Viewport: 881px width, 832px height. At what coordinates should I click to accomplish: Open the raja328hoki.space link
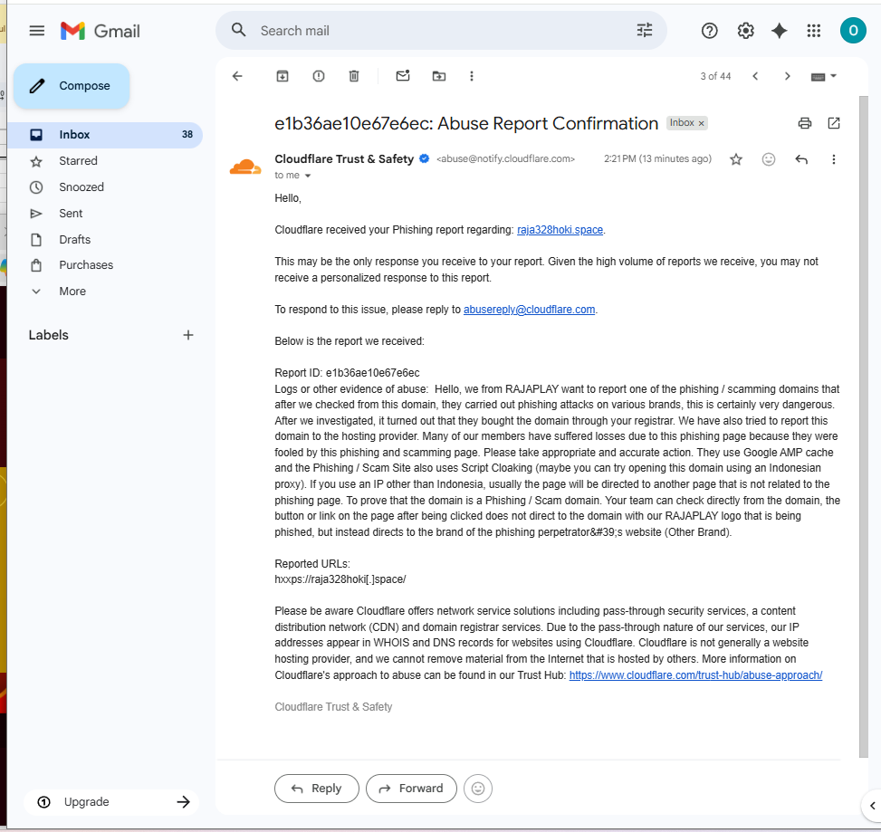pyautogui.click(x=560, y=230)
